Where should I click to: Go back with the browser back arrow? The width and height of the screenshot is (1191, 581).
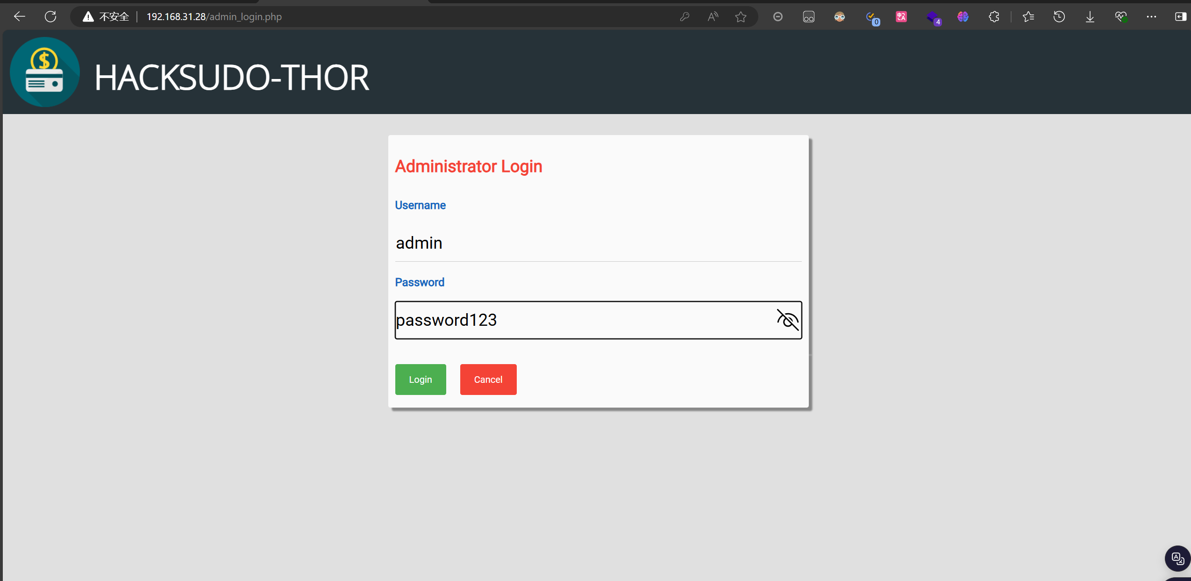(x=20, y=17)
